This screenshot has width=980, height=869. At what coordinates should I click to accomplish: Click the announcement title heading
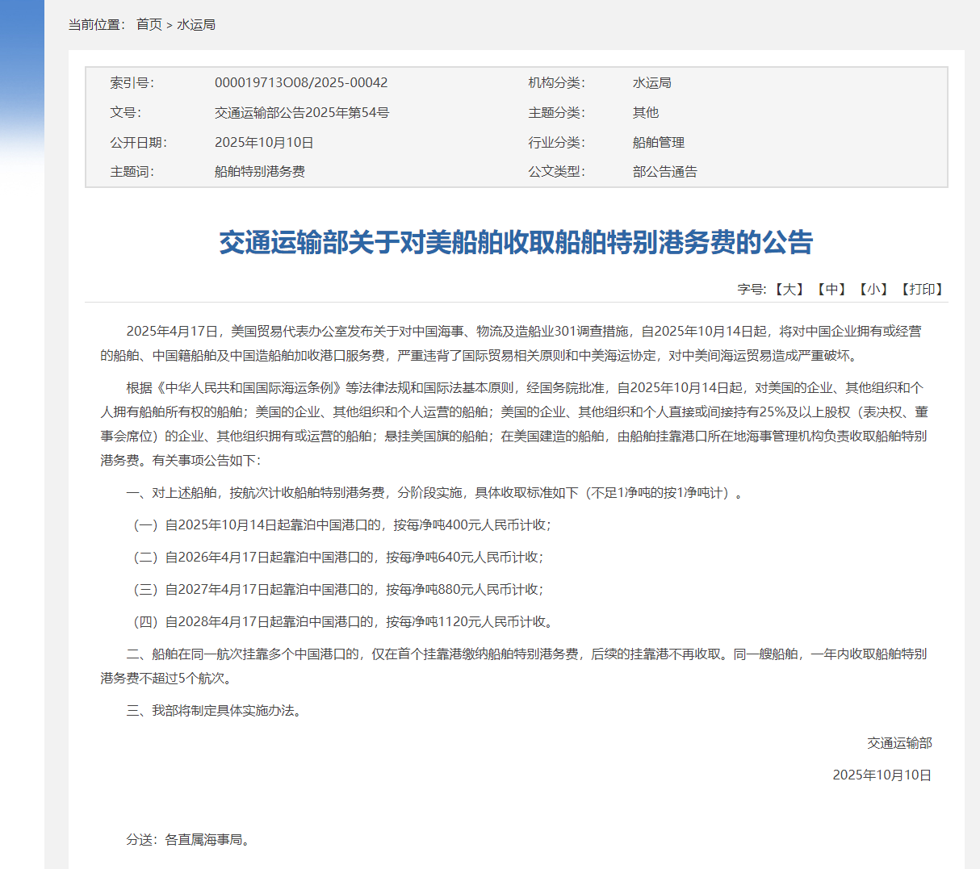516,242
